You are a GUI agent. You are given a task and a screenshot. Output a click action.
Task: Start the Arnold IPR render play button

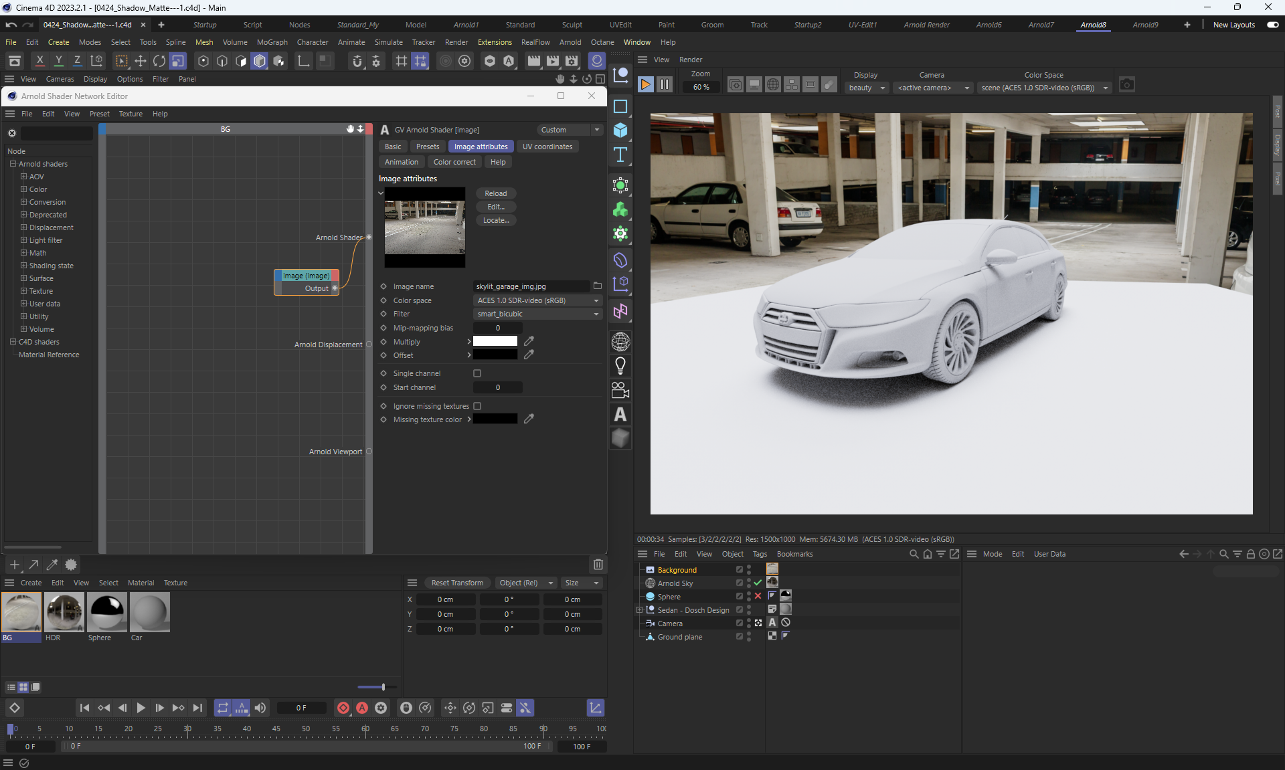[645, 84]
